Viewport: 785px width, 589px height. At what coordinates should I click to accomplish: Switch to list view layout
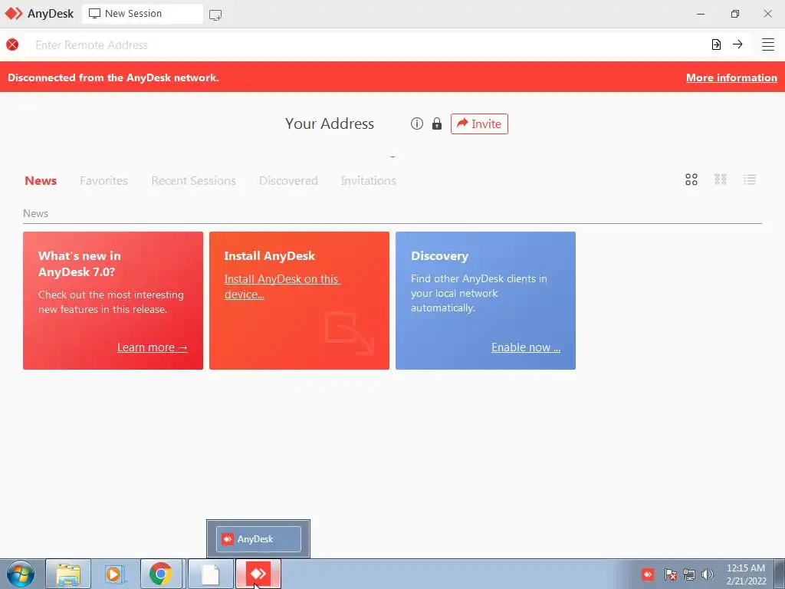[750, 179]
